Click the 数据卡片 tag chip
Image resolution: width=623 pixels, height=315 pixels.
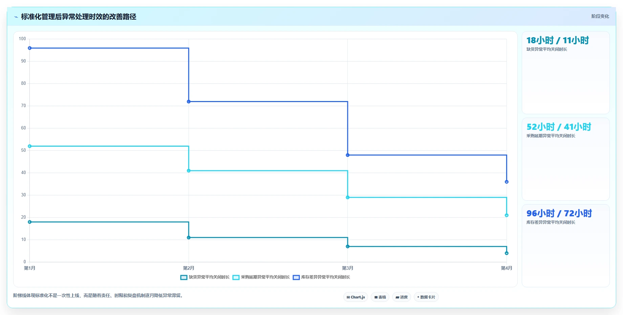(x=426, y=297)
